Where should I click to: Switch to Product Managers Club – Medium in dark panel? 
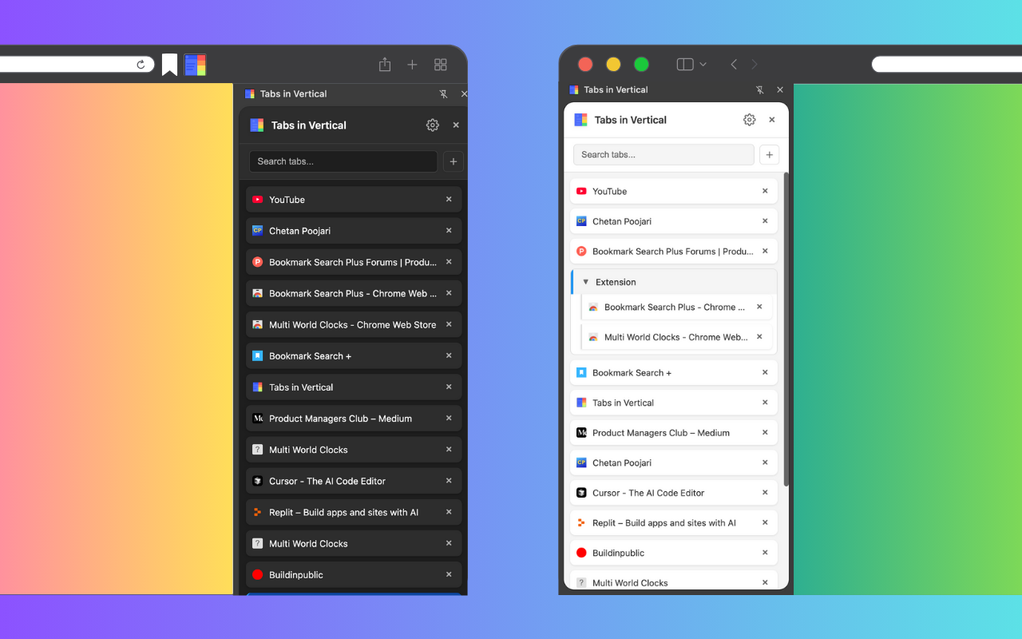(x=354, y=419)
